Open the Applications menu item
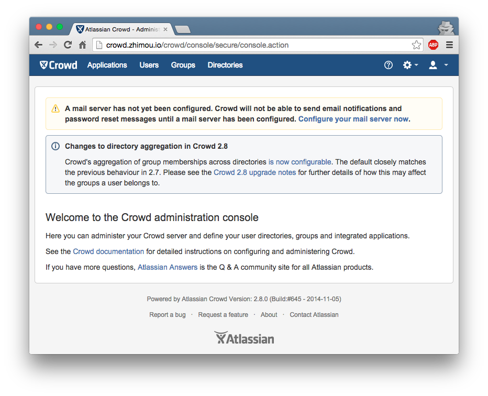The width and height of the screenshot is (488, 396). pyautogui.click(x=107, y=65)
